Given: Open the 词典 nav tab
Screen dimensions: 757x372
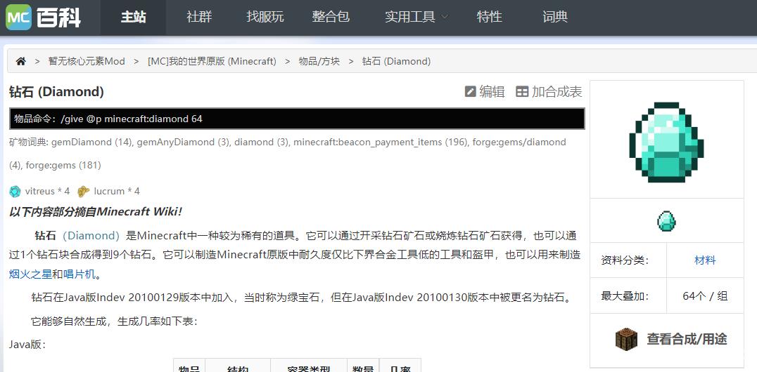Looking at the screenshot, I should [x=555, y=18].
